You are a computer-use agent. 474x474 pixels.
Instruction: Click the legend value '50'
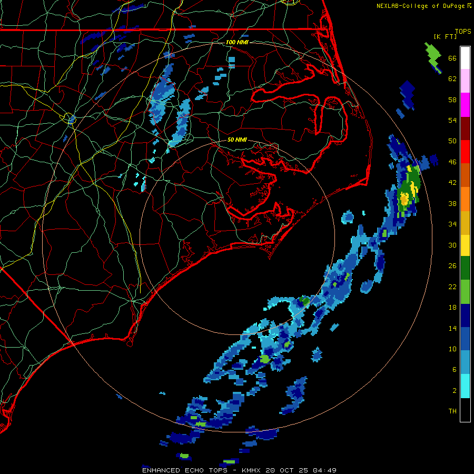(x=452, y=141)
